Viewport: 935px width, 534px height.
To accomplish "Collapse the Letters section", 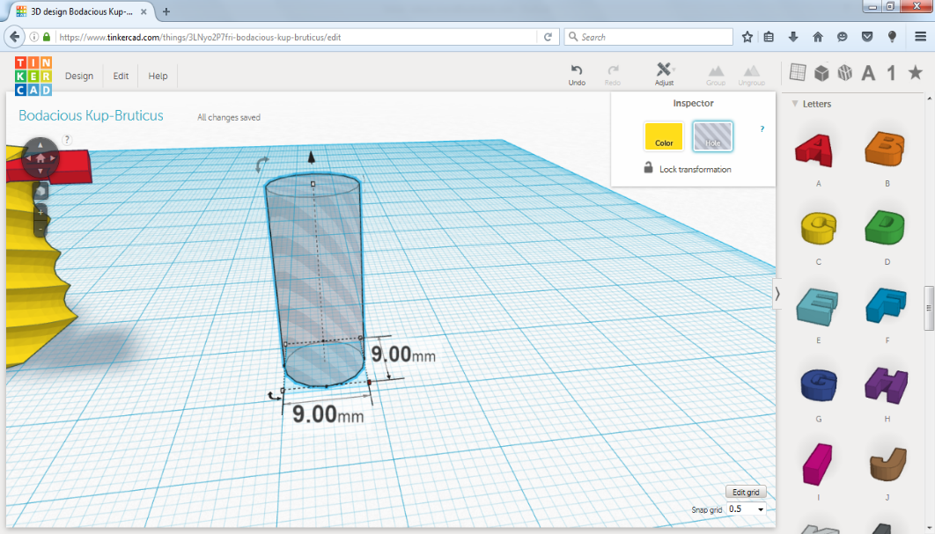I will tap(794, 104).
